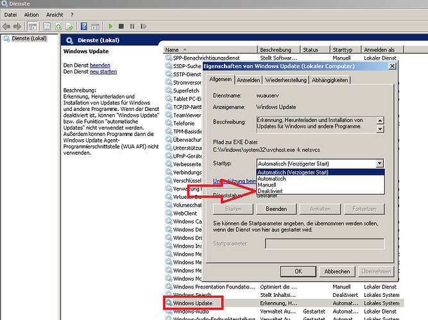Viewport: 428px width, 320px height.
Task: Sort the list by the Name column header
Action: [x=210, y=50]
